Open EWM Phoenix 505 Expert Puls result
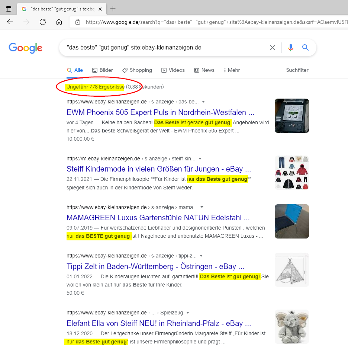 click(x=160, y=112)
